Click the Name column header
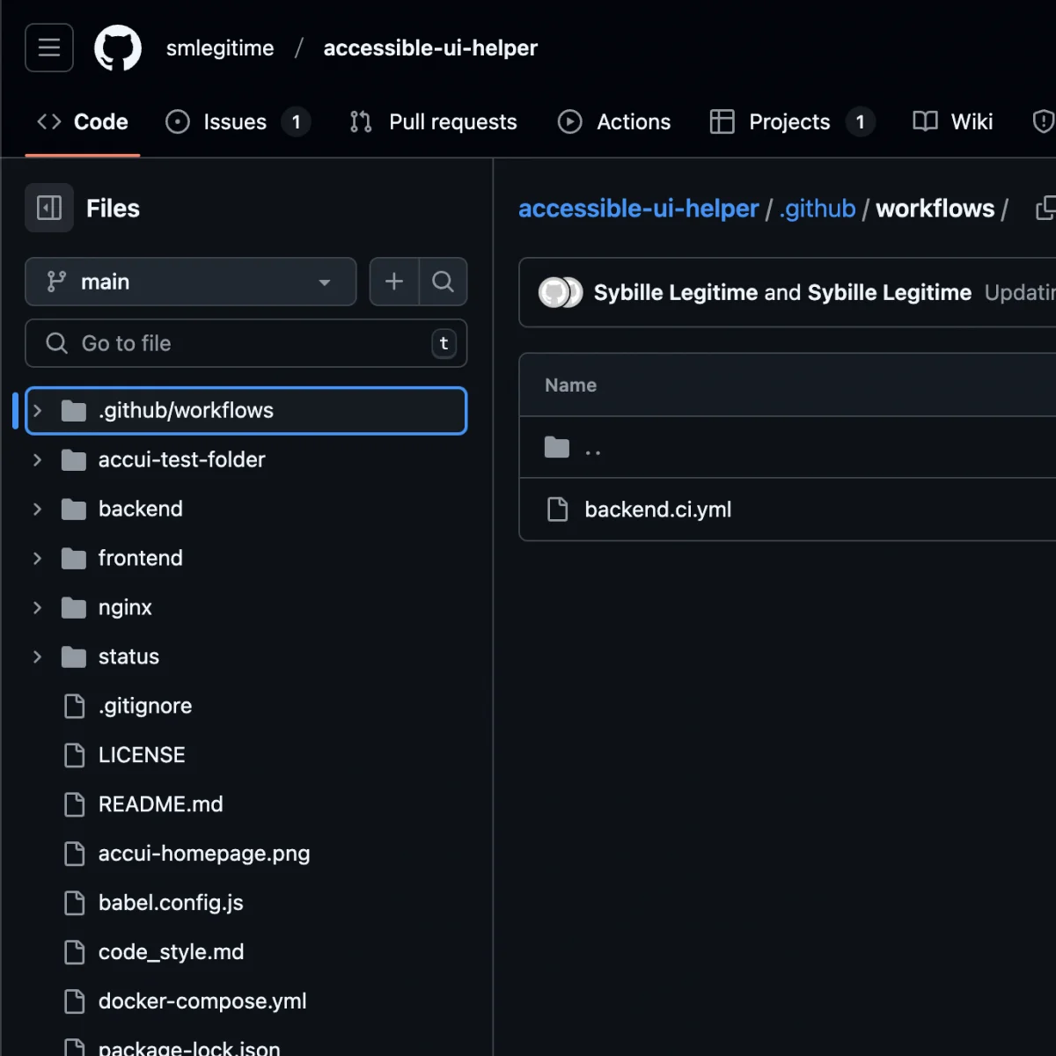The width and height of the screenshot is (1056, 1056). tap(570, 385)
